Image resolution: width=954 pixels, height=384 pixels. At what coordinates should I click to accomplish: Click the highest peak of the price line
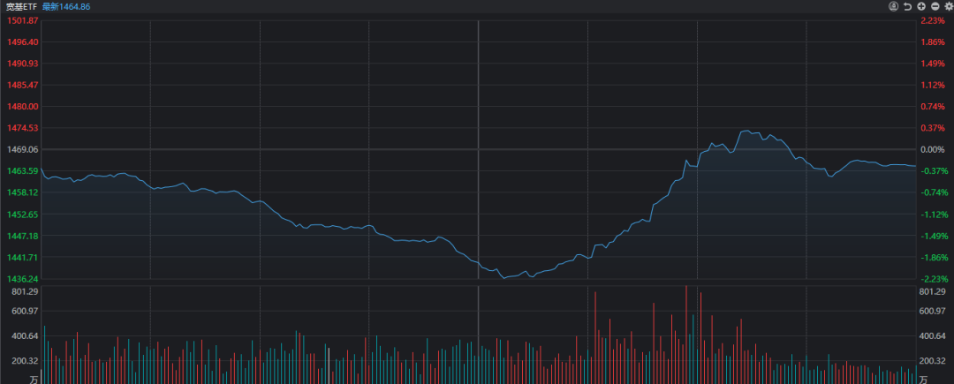coord(744,131)
